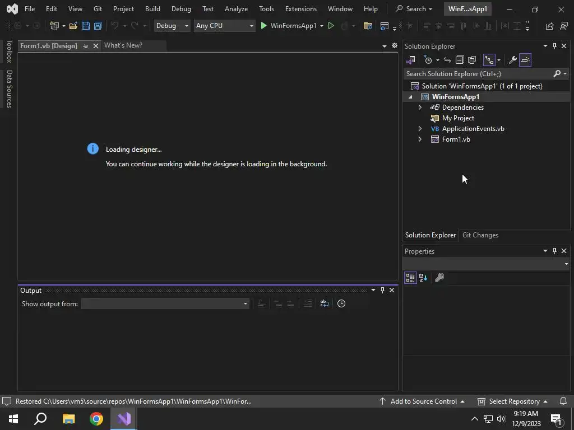The image size is (574, 430).
Task: Select Solution 'WinFormsApp1' root node
Action: click(x=482, y=86)
